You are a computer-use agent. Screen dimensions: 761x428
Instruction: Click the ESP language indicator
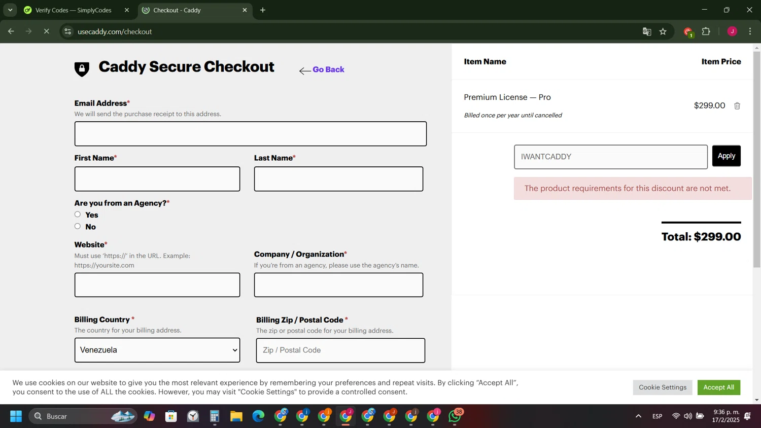click(x=657, y=416)
